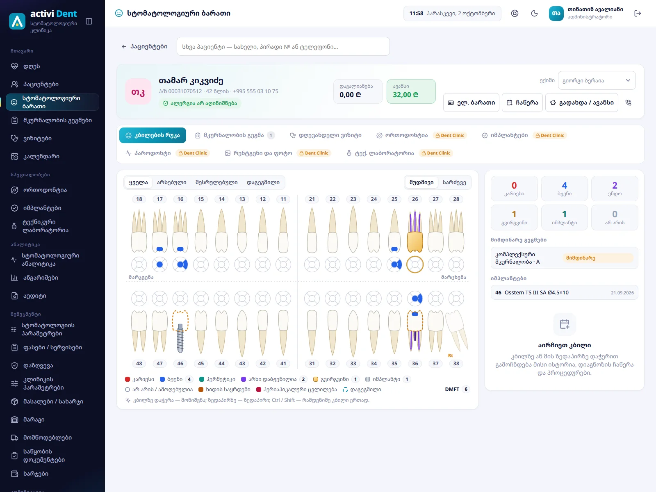Click blue ბჟენი legend swatch

(x=162, y=379)
